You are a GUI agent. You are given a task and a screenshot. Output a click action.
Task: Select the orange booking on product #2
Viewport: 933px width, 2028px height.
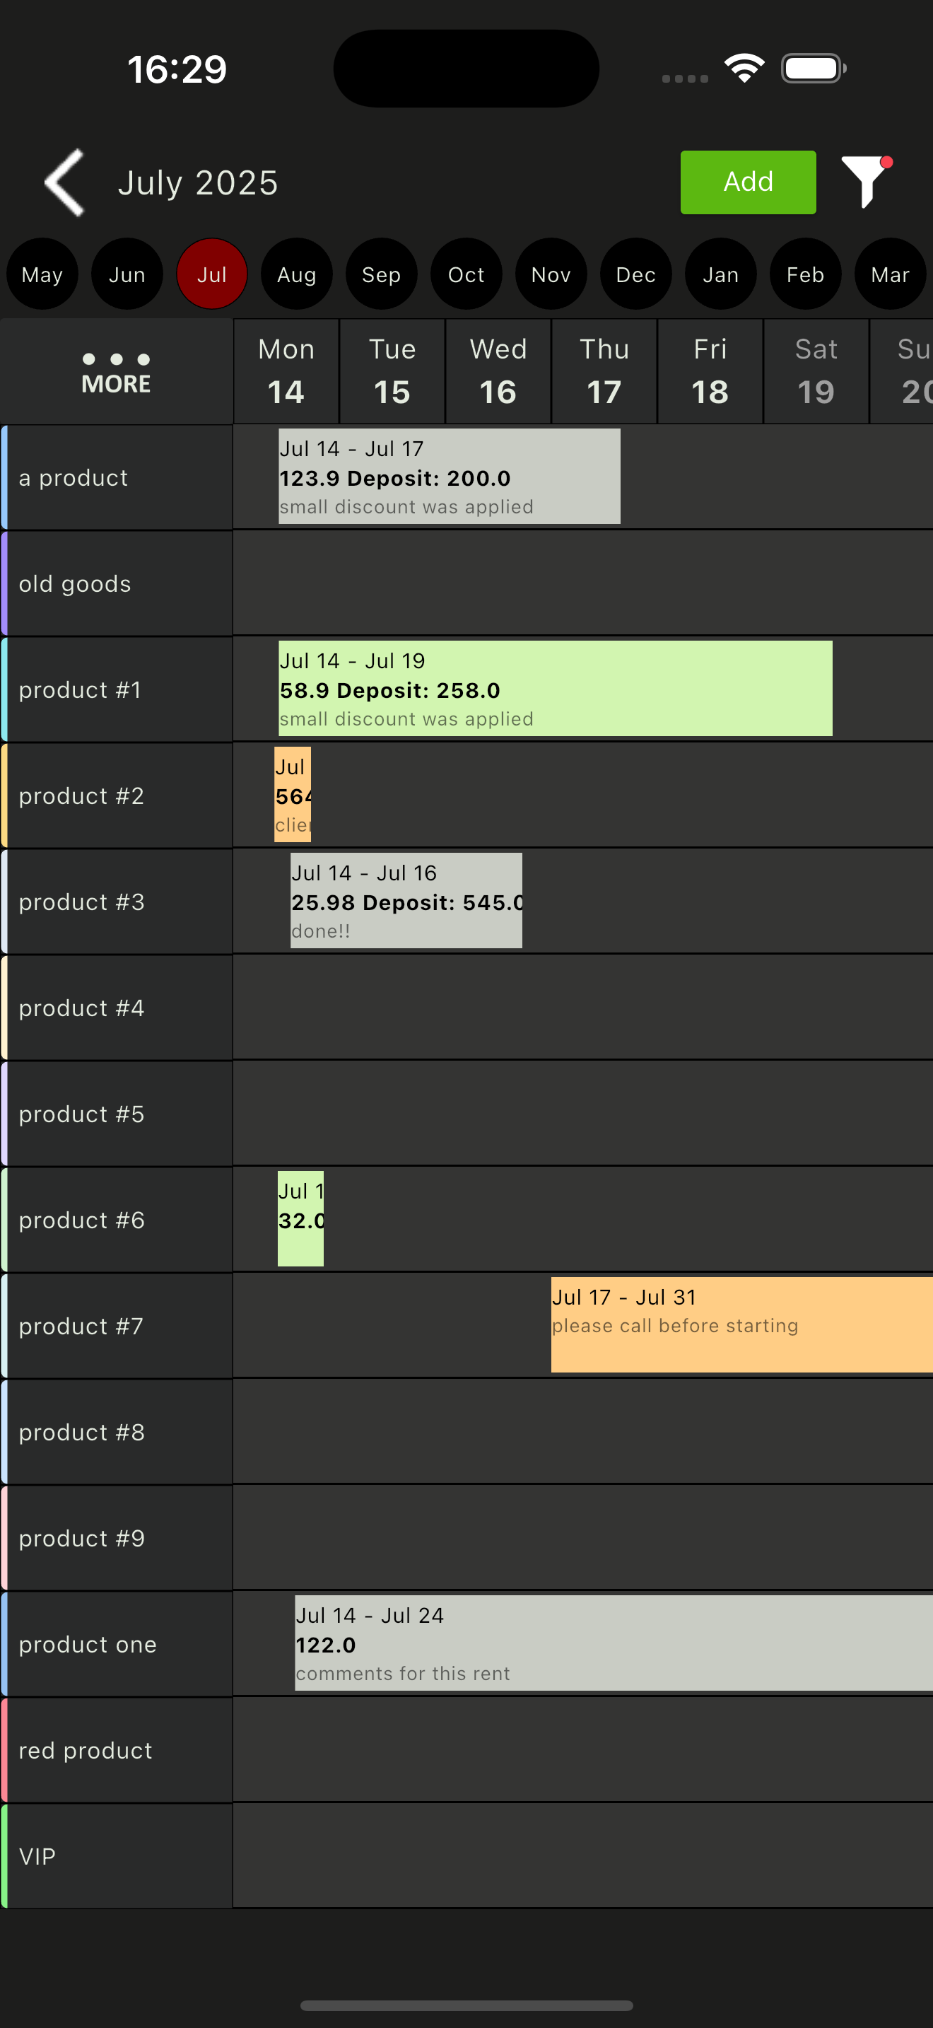[x=293, y=794]
